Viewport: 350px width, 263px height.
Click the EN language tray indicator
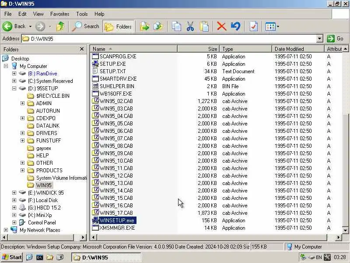[x=318, y=257]
